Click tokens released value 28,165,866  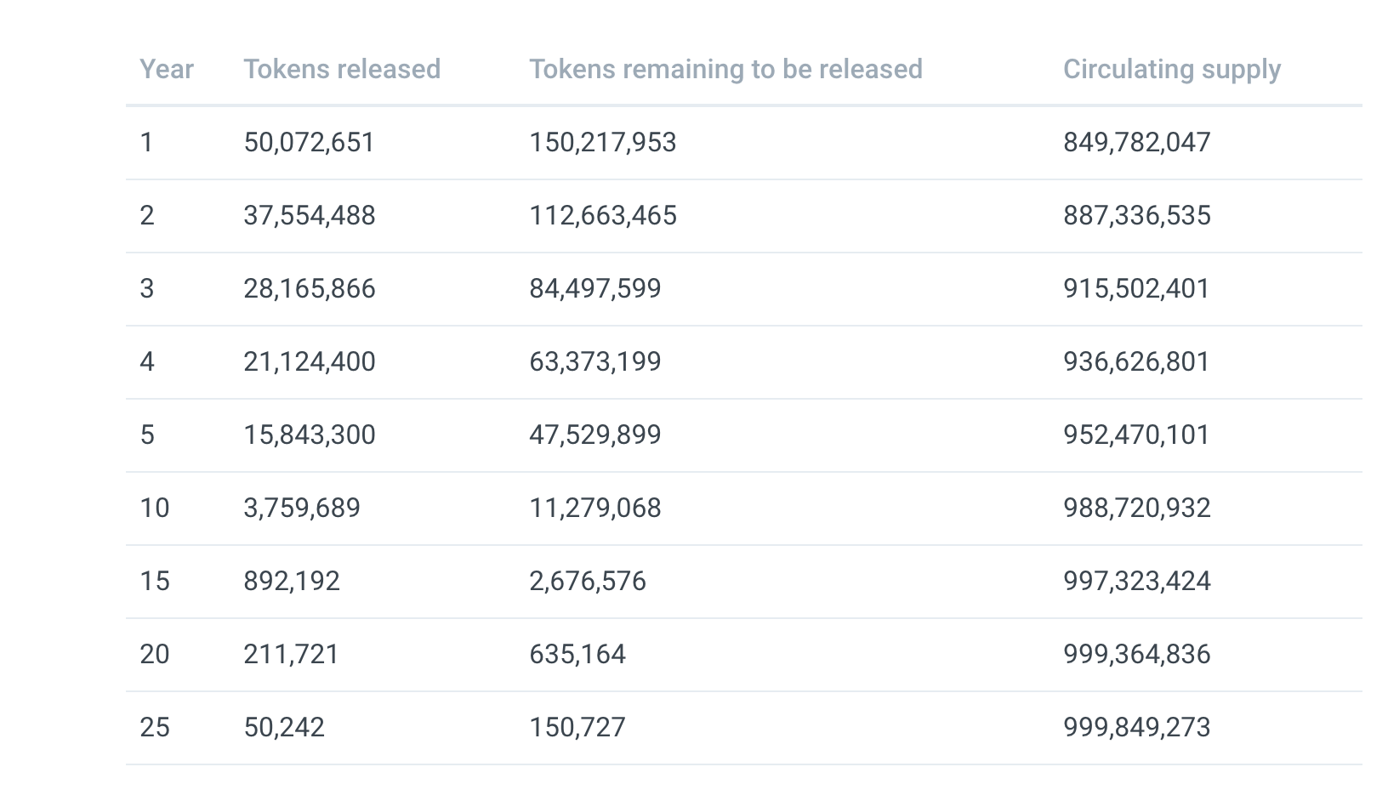point(309,288)
